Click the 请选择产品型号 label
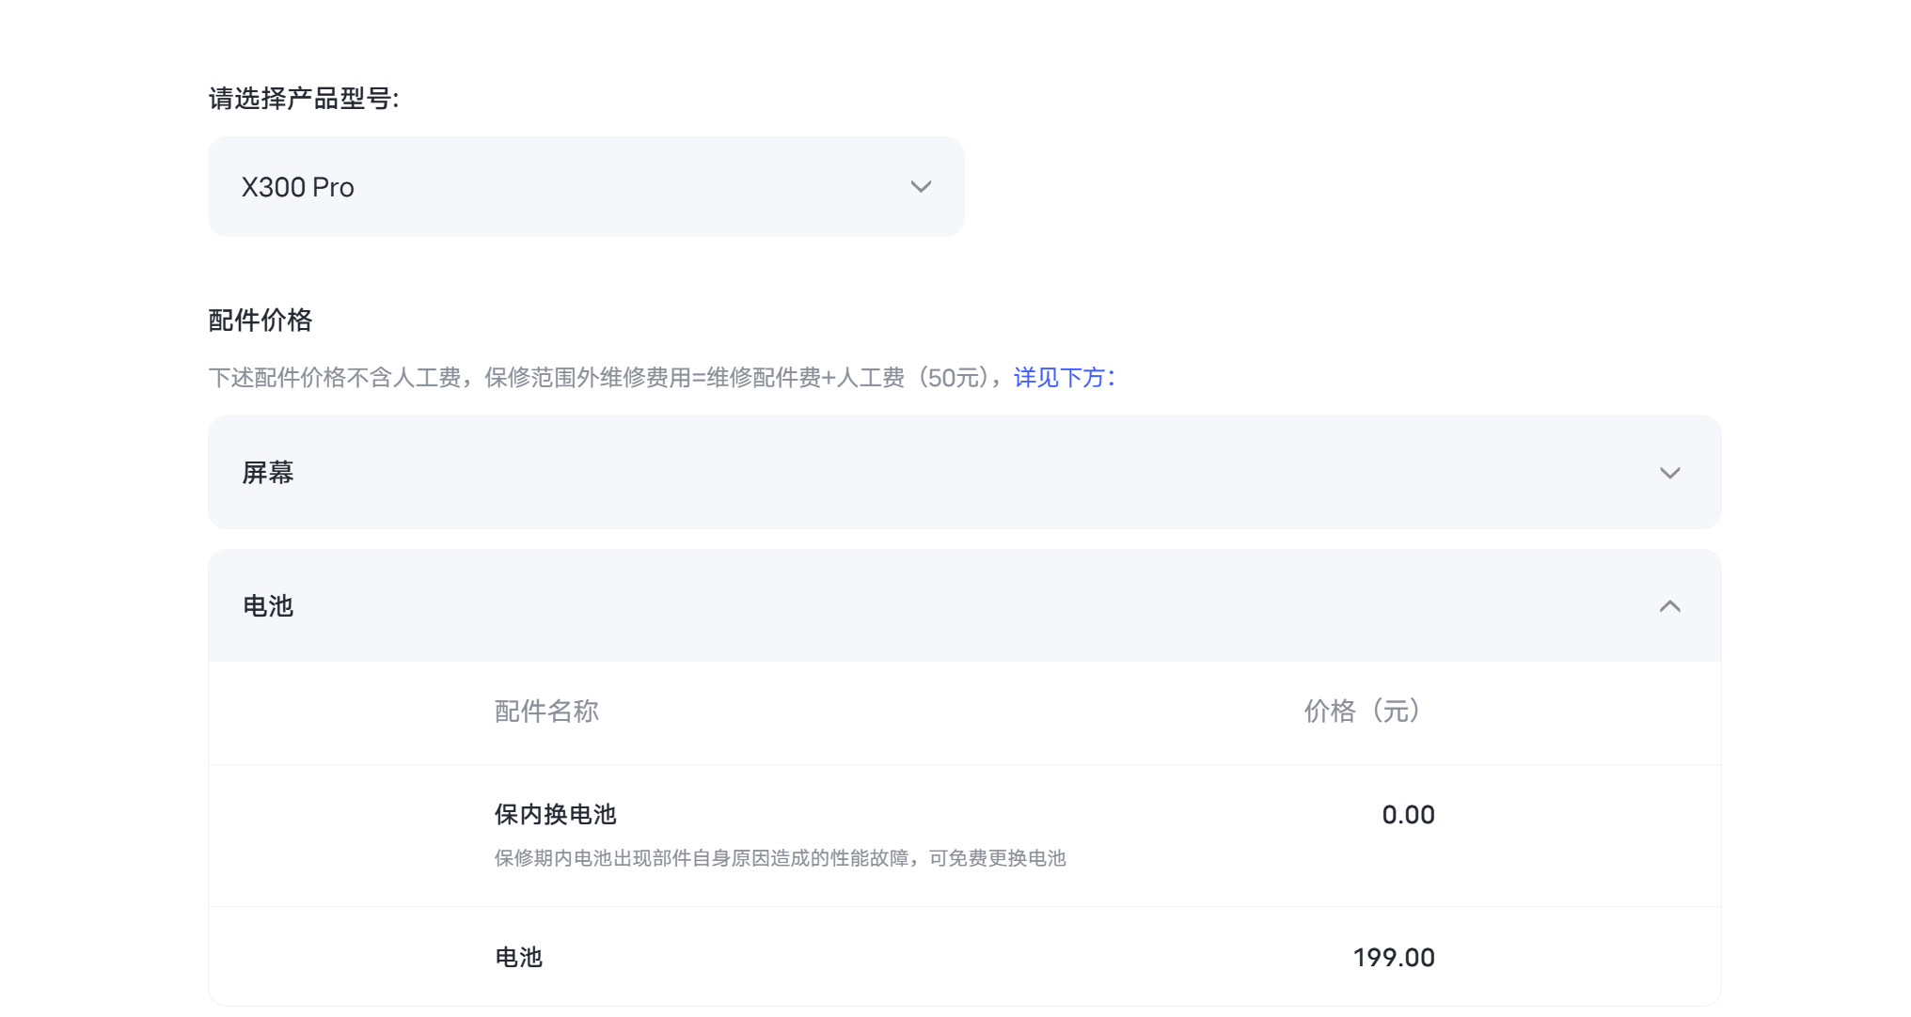The height and width of the screenshot is (1017, 1911). point(303,99)
